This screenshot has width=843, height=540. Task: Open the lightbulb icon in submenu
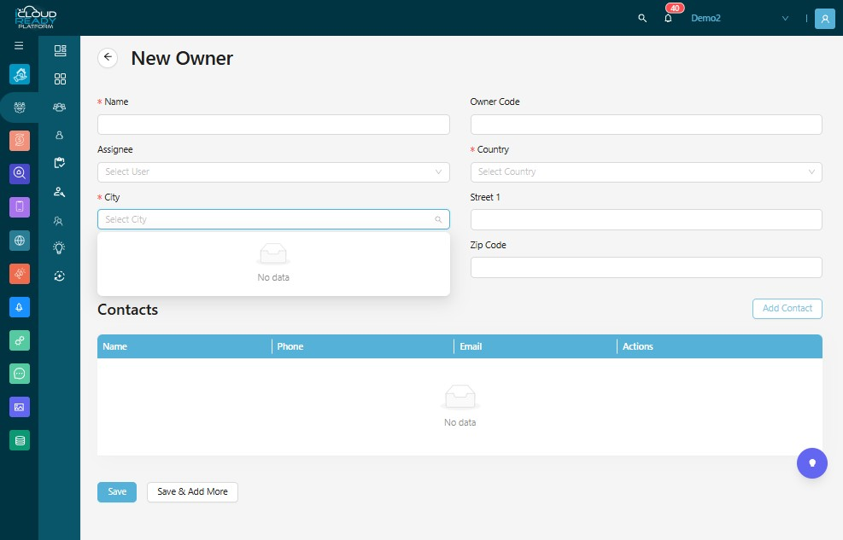pyautogui.click(x=59, y=247)
